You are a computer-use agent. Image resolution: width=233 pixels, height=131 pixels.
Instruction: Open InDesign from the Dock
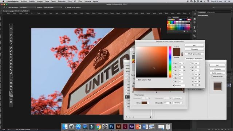[x=125, y=127]
